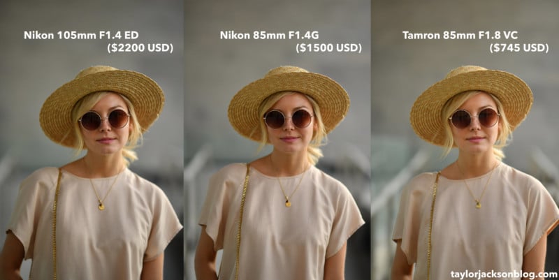Select the straw hat in the Nikon 105mm photo
Screen dimensions: 559x280
coord(101,101)
